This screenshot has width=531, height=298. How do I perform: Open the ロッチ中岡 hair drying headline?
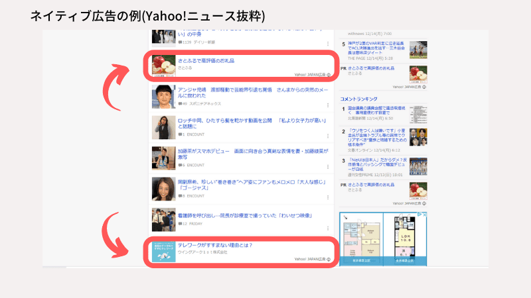(x=252, y=123)
